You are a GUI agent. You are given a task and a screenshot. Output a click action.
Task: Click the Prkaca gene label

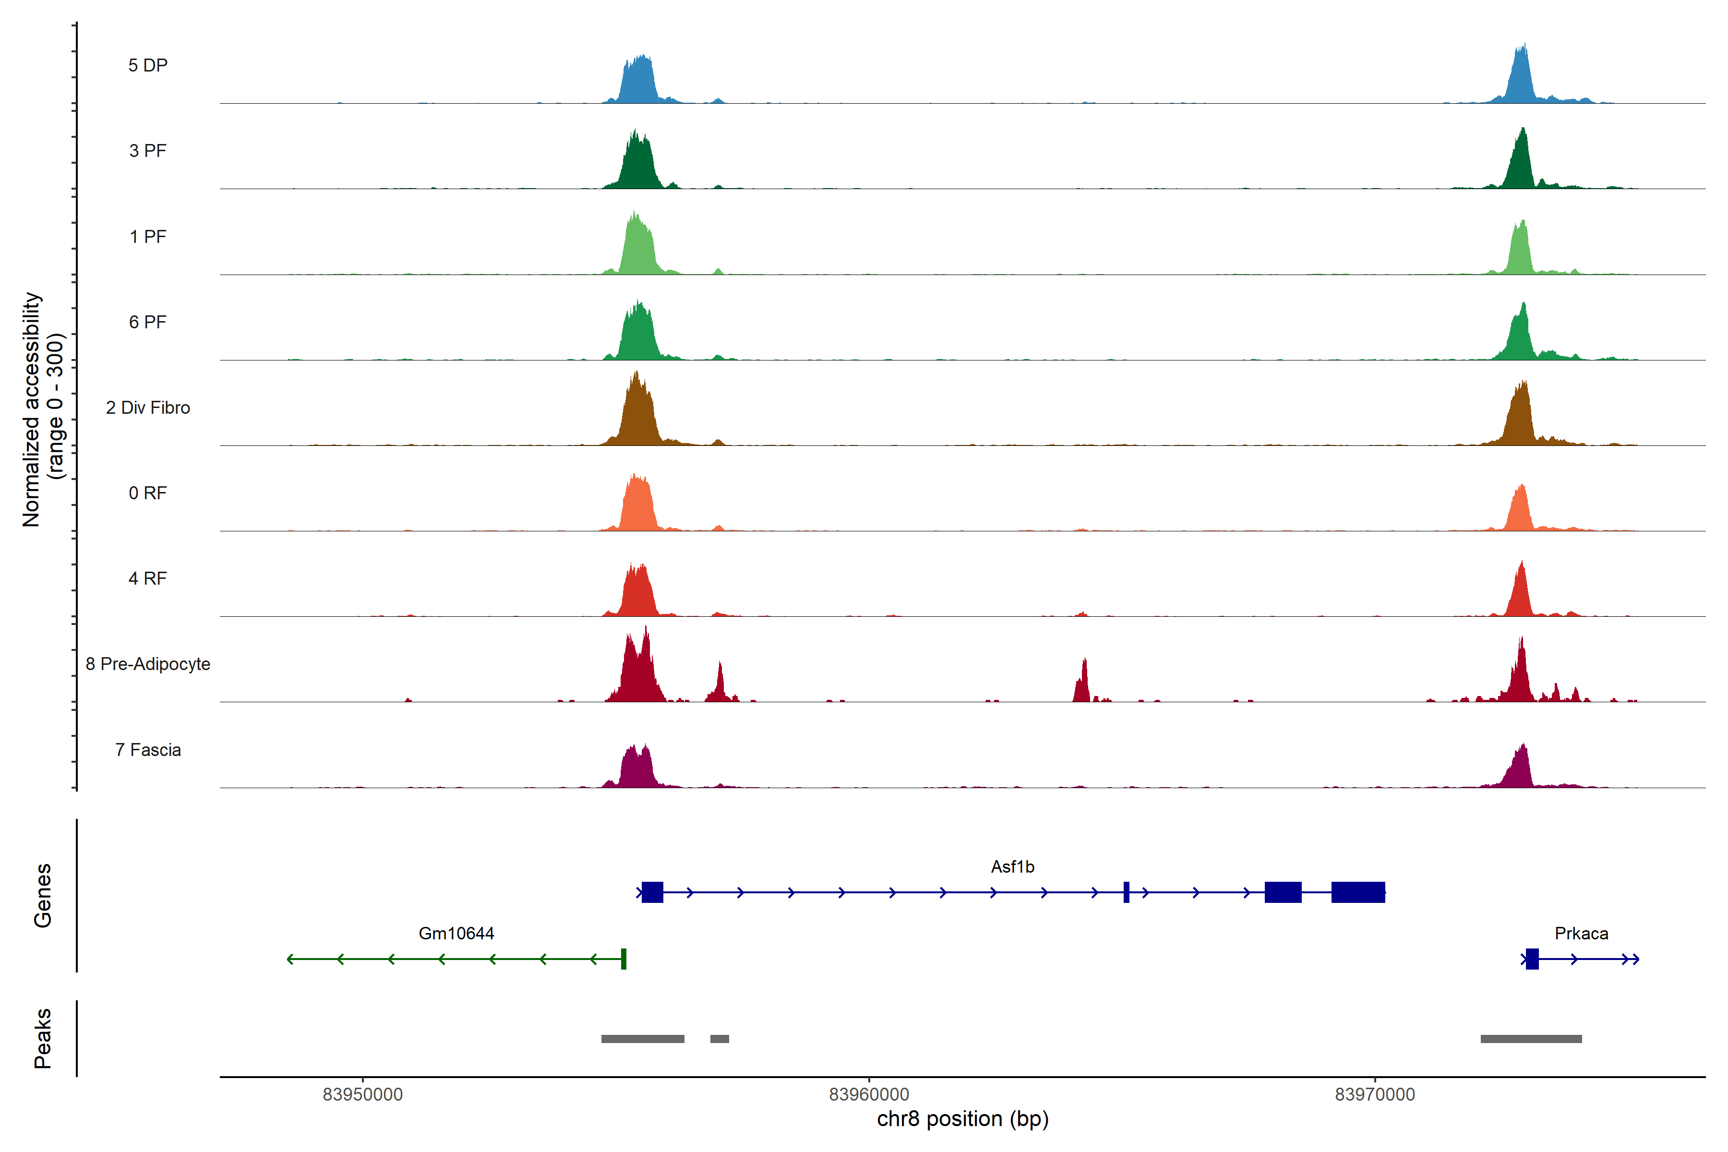[x=1581, y=934]
